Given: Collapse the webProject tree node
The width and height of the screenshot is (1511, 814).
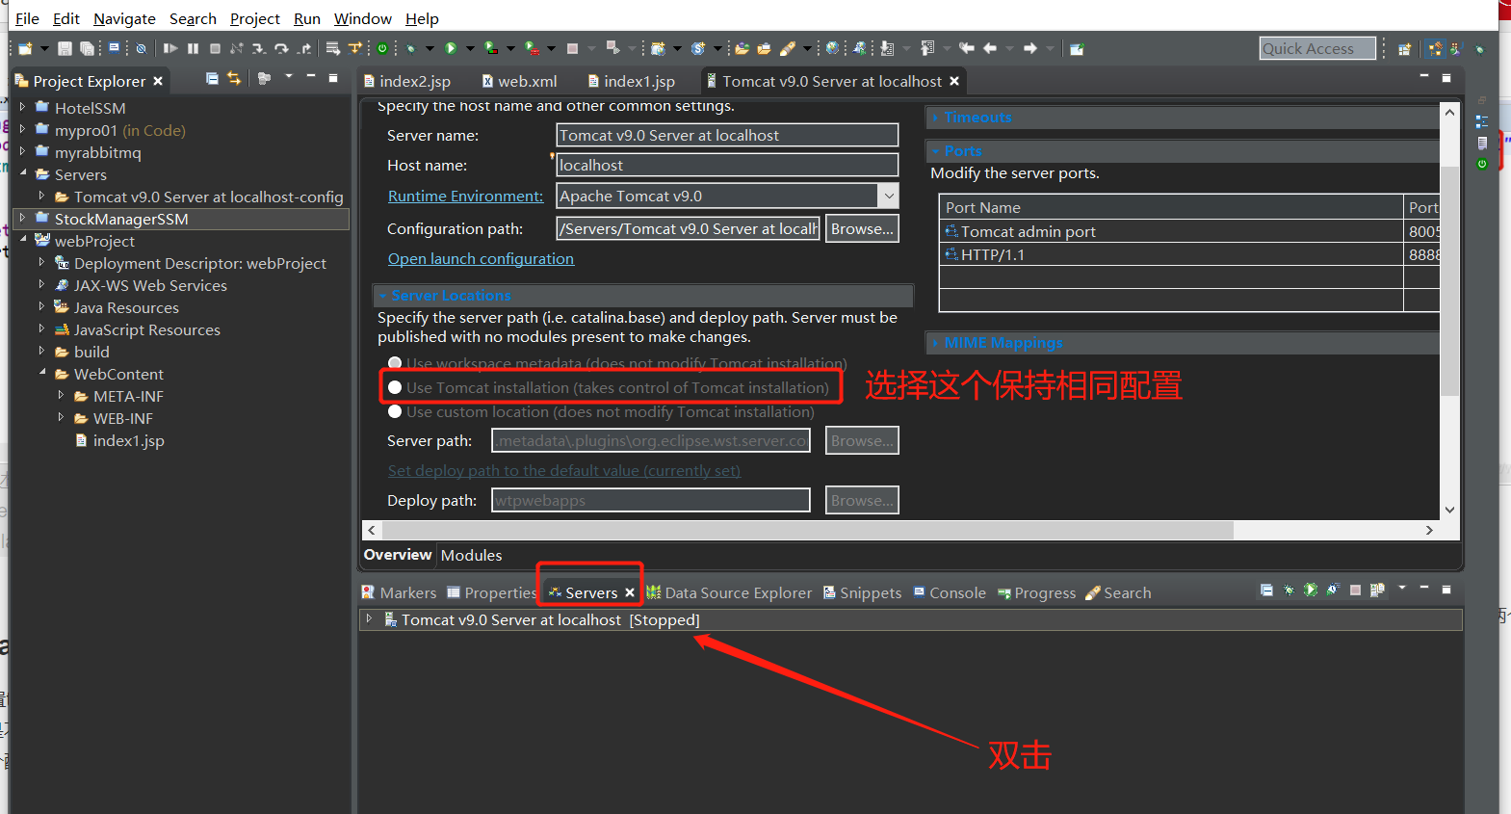Looking at the screenshot, I should [22, 240].
